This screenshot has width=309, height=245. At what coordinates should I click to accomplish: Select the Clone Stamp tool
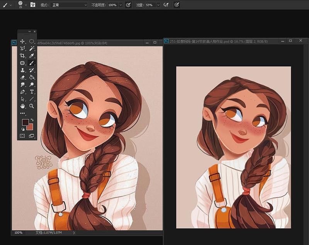22,70
